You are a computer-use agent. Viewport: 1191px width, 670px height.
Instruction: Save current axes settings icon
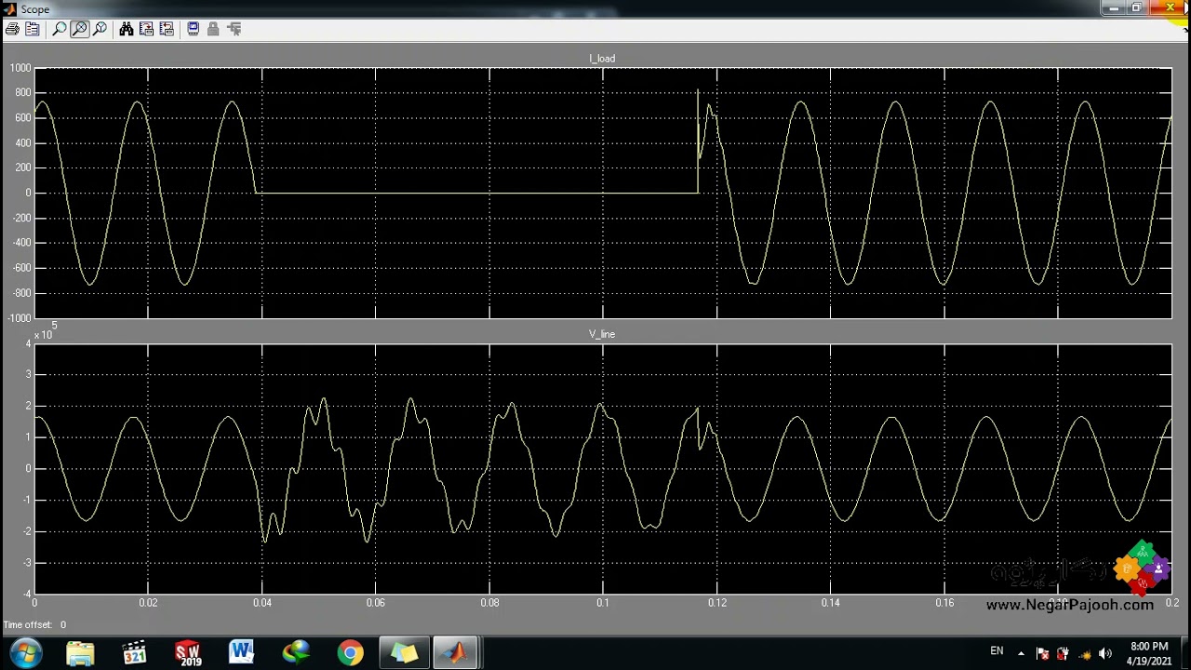(146, 29)
